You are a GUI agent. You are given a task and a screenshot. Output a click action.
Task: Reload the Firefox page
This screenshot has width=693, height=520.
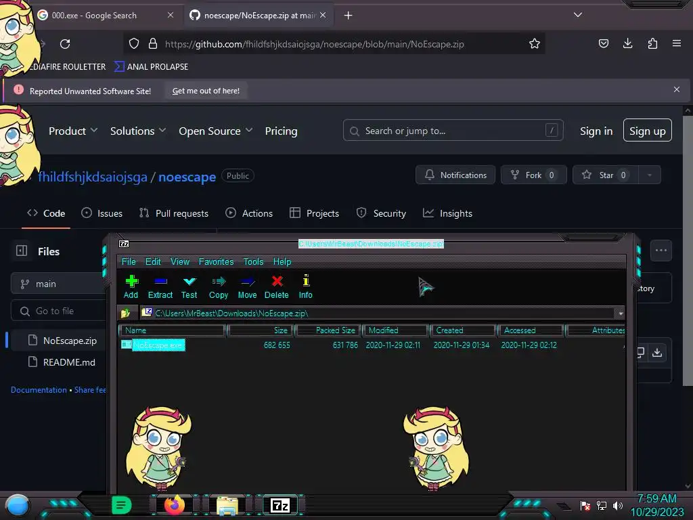pyautogui.click(x=65, y=44)
